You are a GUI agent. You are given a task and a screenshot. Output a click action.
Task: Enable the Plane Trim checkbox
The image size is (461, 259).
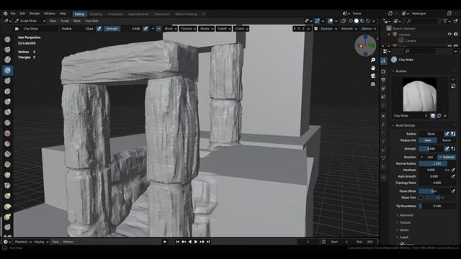click(x=421, y=198)
